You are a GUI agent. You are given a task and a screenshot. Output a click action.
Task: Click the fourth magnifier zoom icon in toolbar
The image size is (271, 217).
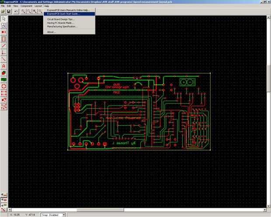pyautogui.click(x=40, y=12)
